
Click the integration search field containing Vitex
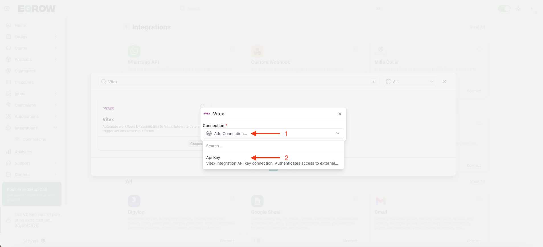[239, 81]
